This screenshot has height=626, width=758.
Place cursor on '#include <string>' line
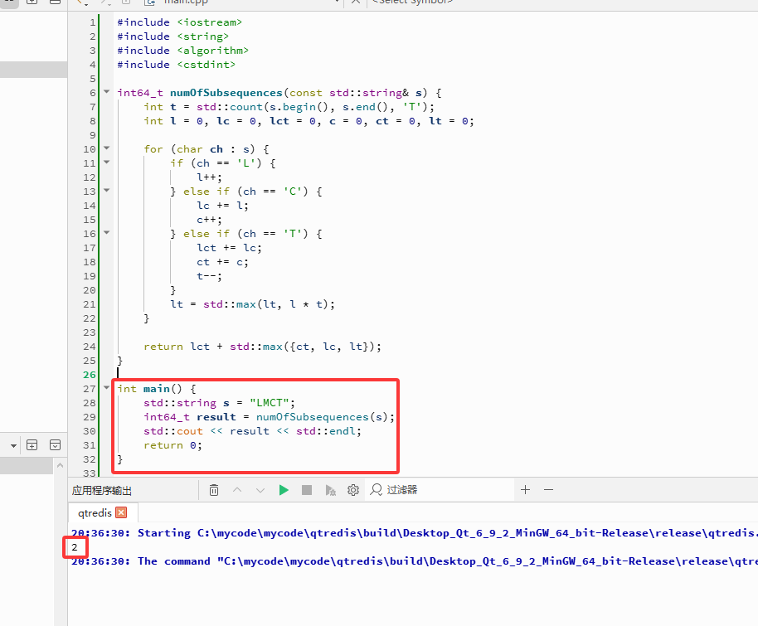(172, 36)
